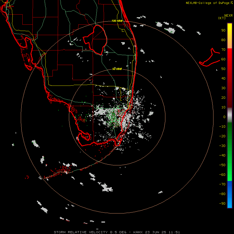
Task: Select the positive 30 scale value
Action: 223,88
